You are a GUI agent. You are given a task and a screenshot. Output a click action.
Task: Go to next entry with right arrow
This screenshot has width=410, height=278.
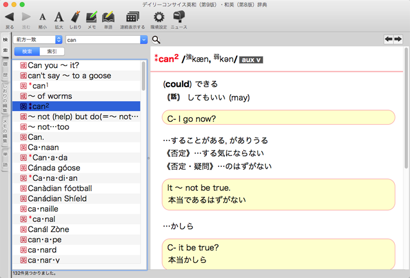coord(398,39)
